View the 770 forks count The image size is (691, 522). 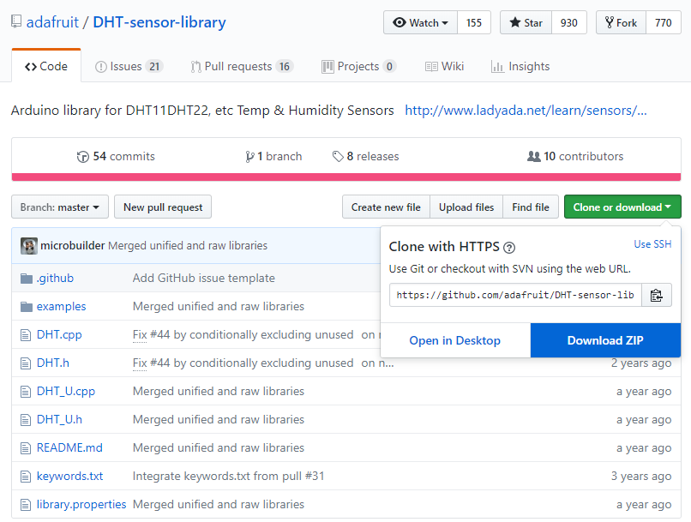pyautogui.click(x=664, y=22)
